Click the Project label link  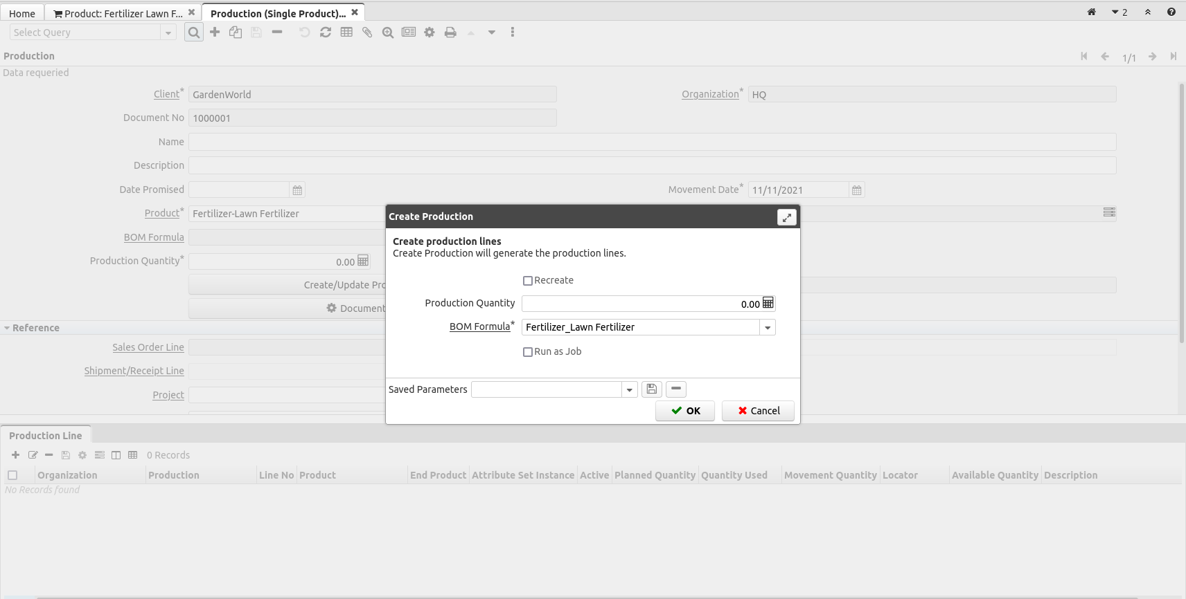tap(168, 395)
